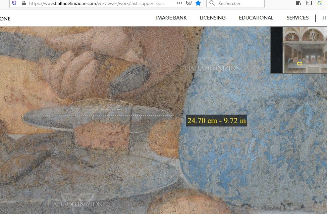Viewport: 327px width, 214px height.
Task: Open site security padlock info
Action: [x=24, y=3]
